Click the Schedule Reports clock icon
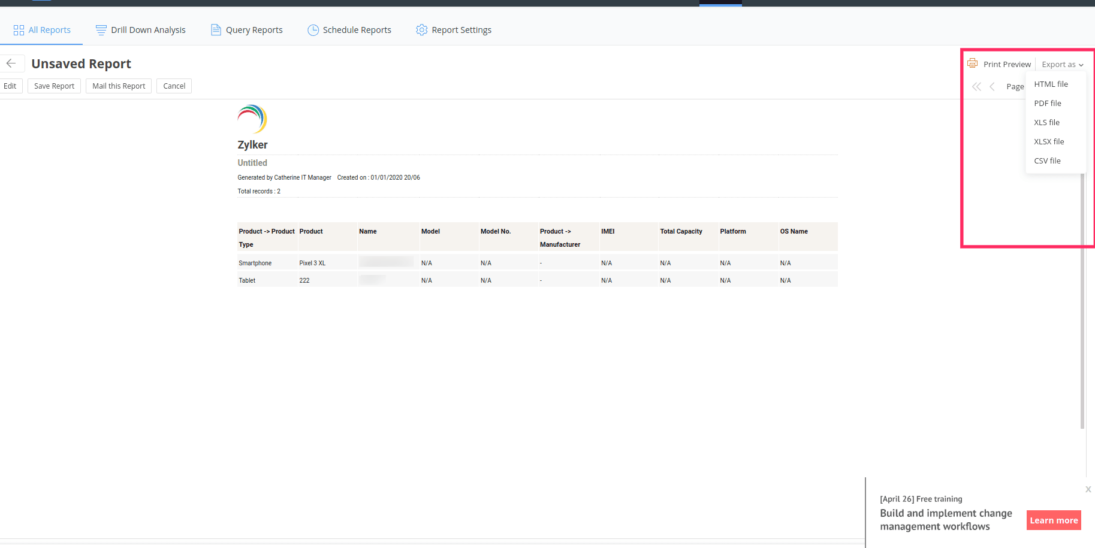Viewport: 1095px width, 548px height. coord(313,30)
